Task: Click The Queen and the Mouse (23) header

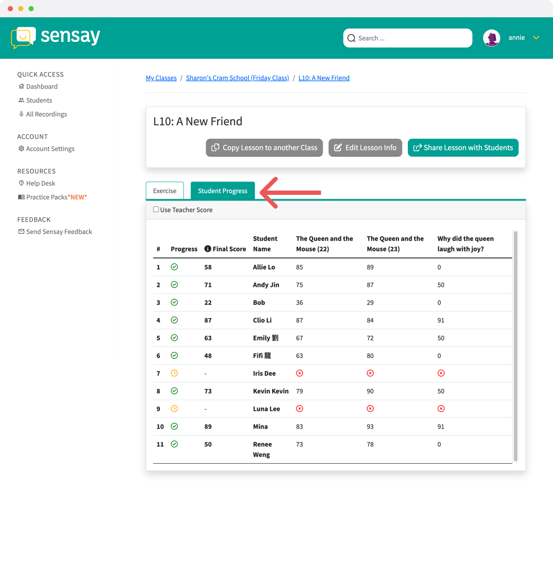Action: tap(395, 244)
